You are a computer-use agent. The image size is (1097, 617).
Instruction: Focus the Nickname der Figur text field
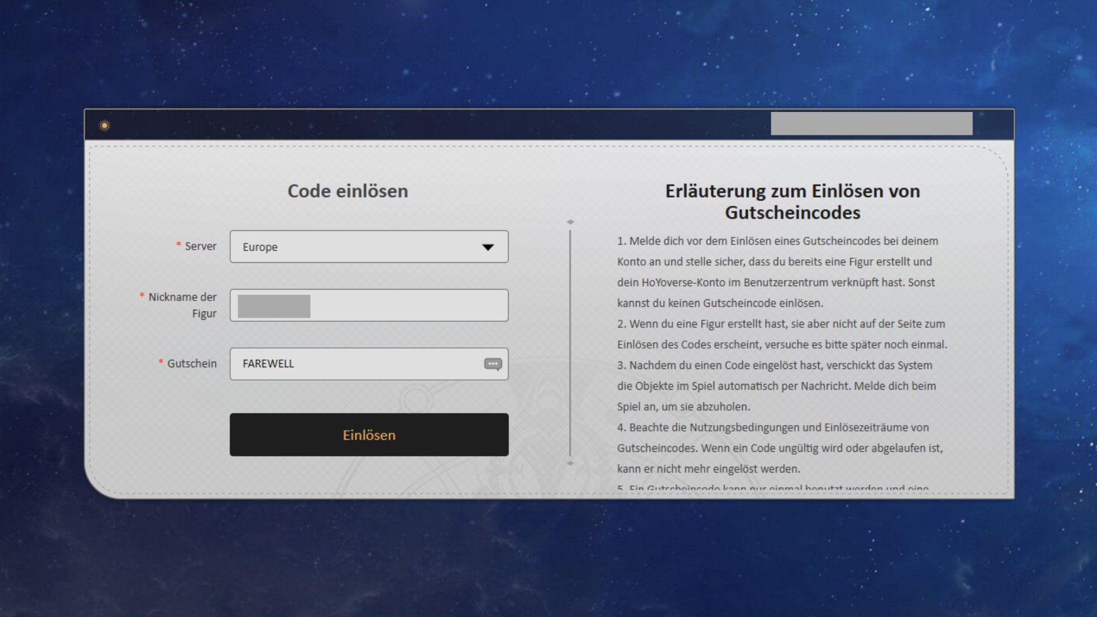coord(369,306)
